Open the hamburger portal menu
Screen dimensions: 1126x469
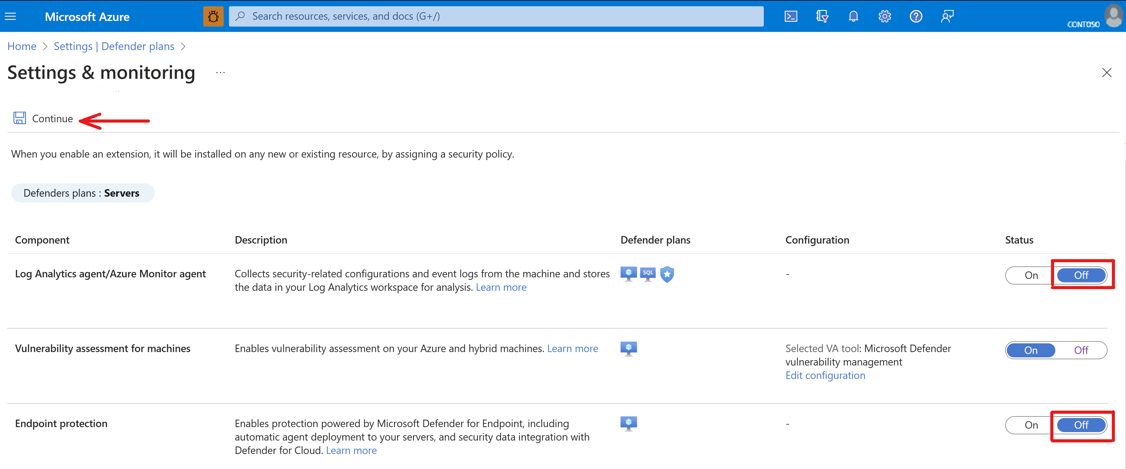point(11,17)
